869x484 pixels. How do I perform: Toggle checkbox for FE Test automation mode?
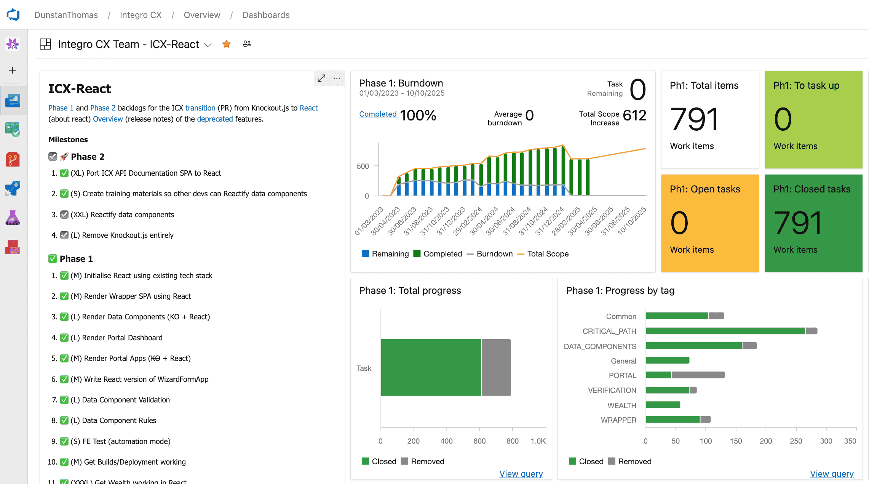click(64, 441)
